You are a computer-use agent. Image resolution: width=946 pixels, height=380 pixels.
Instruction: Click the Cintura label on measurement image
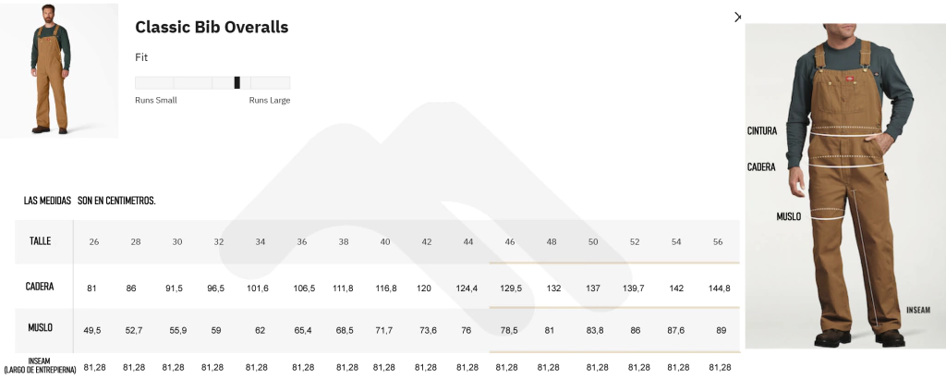point(762,130)
